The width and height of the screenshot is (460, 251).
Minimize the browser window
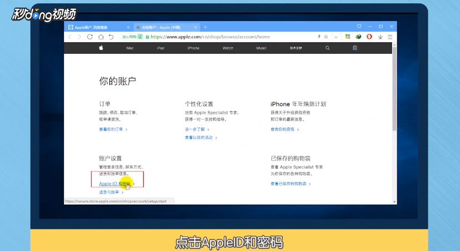370,27
